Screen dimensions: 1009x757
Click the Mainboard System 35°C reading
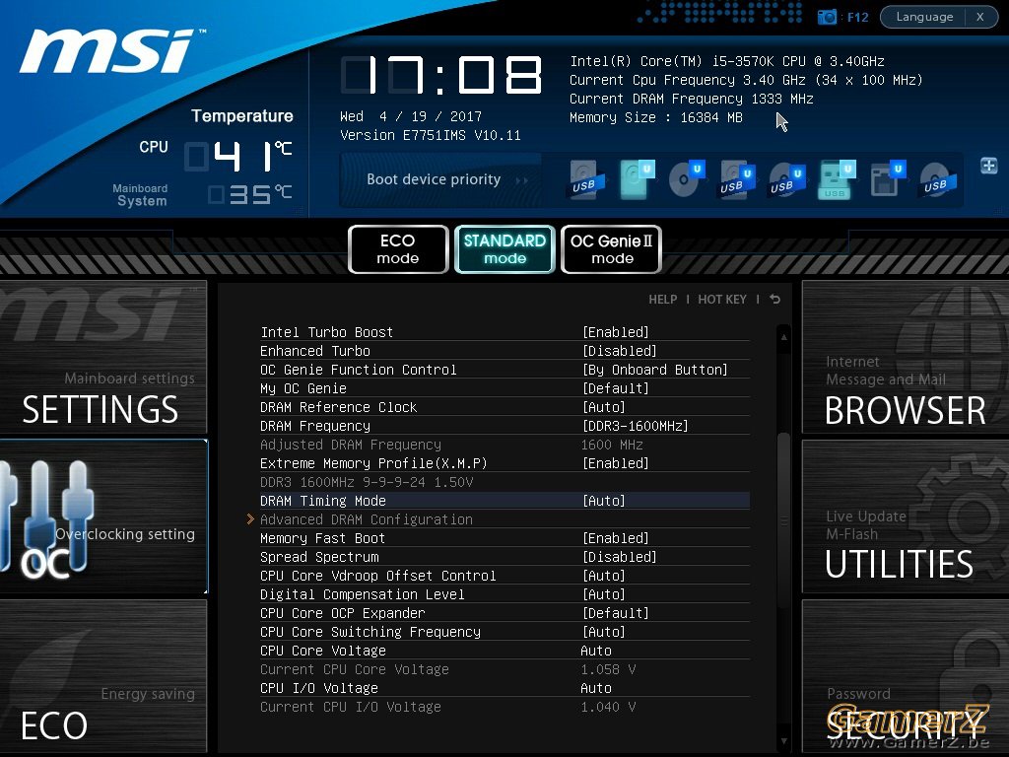click(249, 194)
